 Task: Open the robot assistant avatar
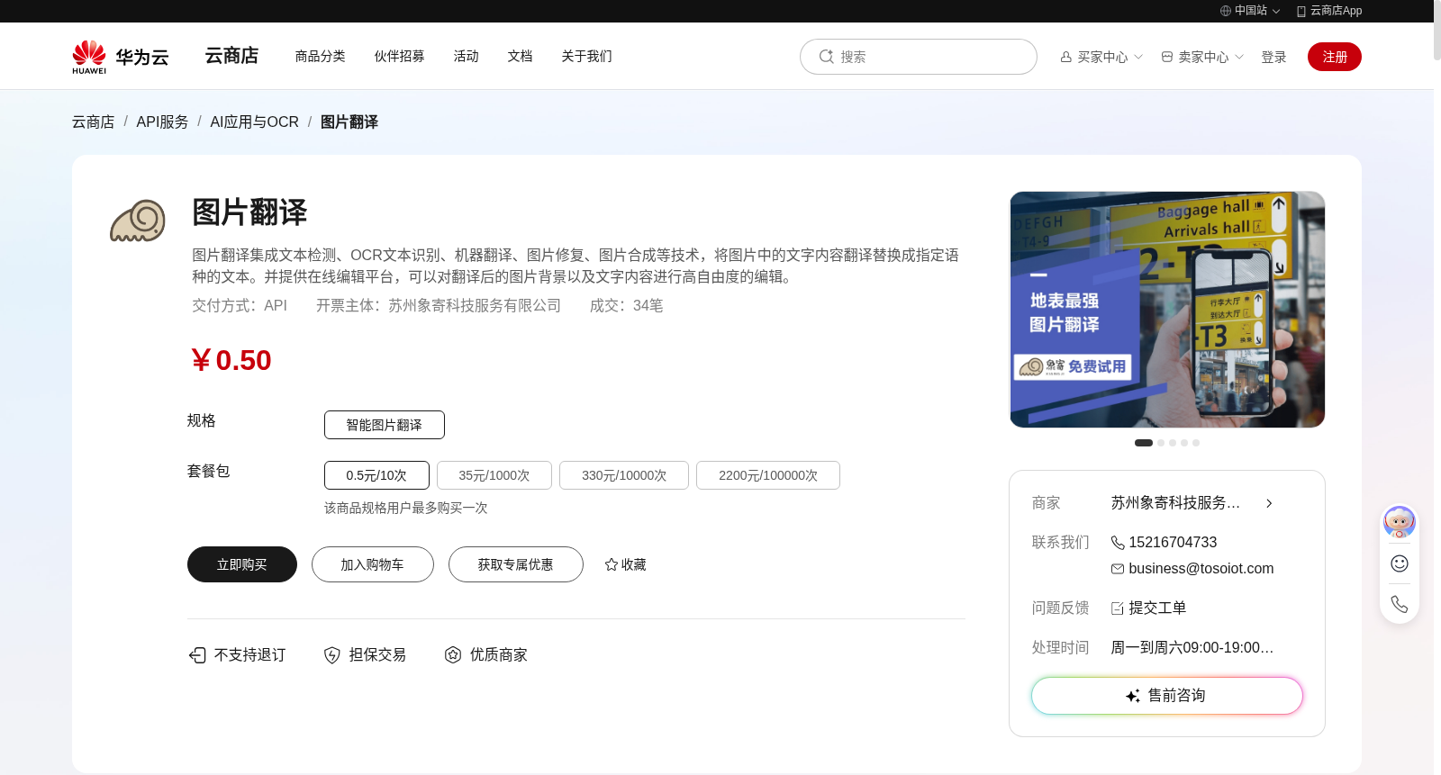1400,522
